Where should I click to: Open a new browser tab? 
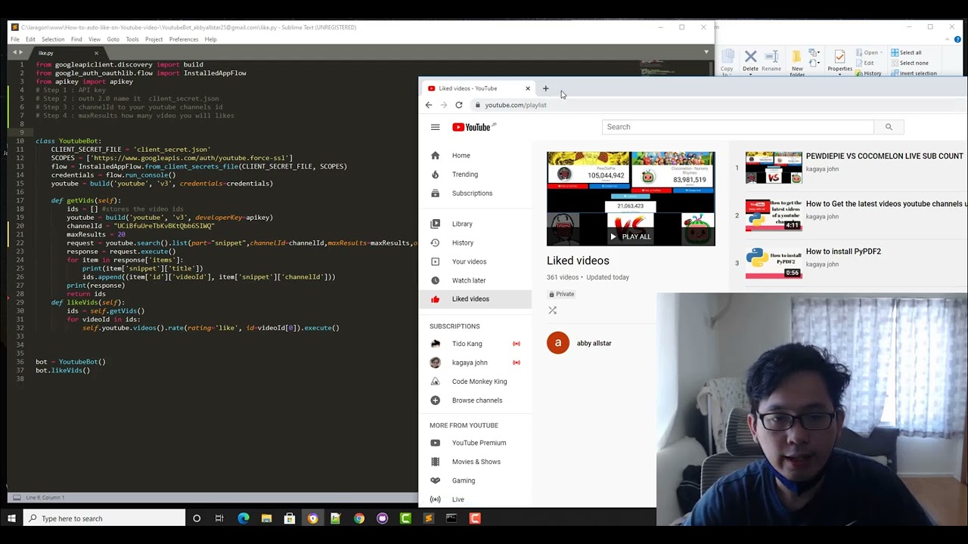(545, 88)
